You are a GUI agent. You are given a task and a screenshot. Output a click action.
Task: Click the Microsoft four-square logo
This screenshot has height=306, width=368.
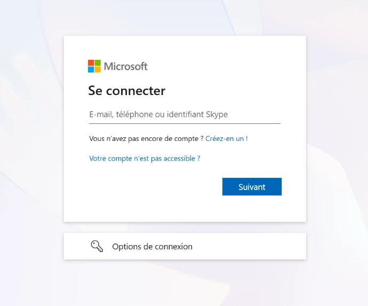(94, 66)
